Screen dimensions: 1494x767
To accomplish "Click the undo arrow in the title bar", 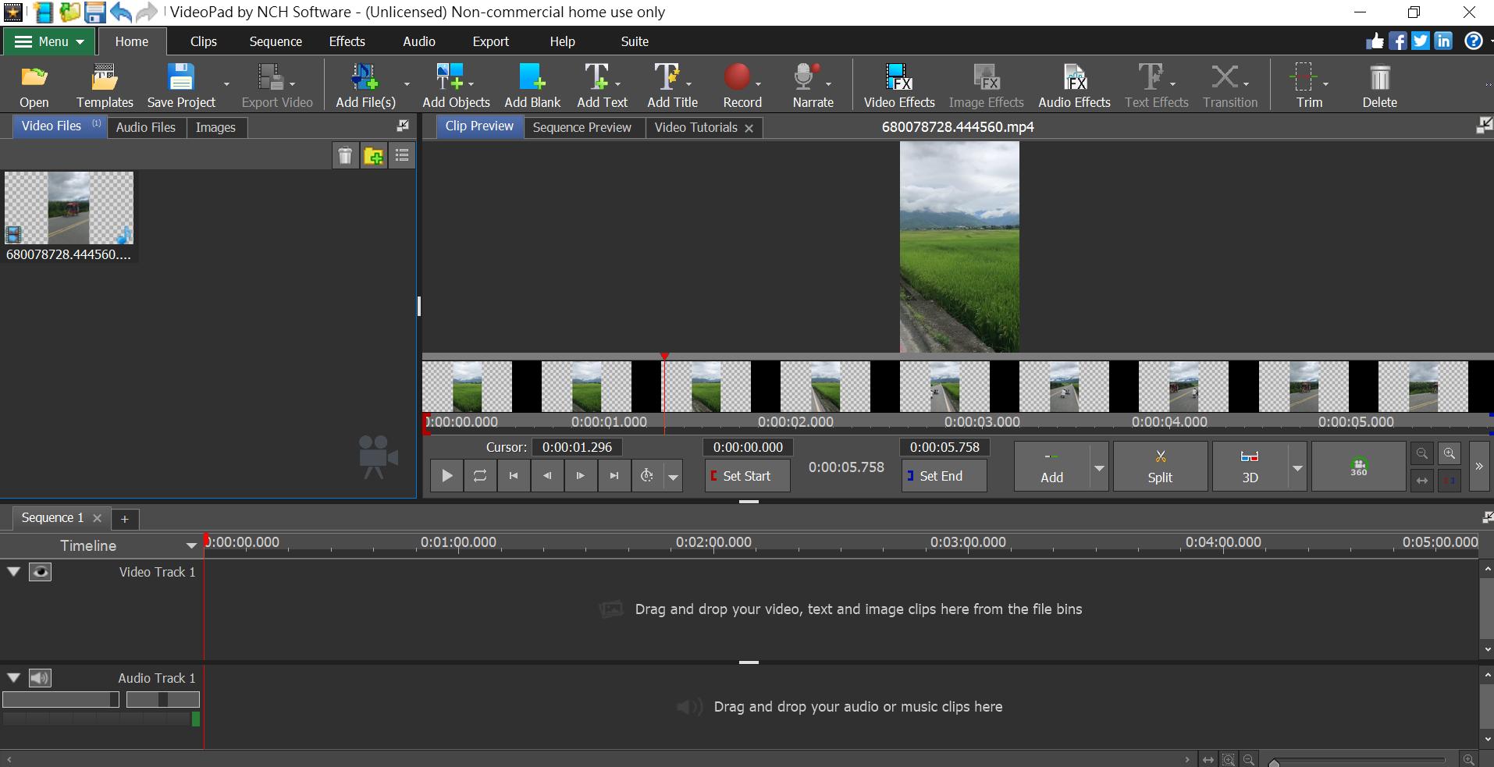I will point(121,12).
